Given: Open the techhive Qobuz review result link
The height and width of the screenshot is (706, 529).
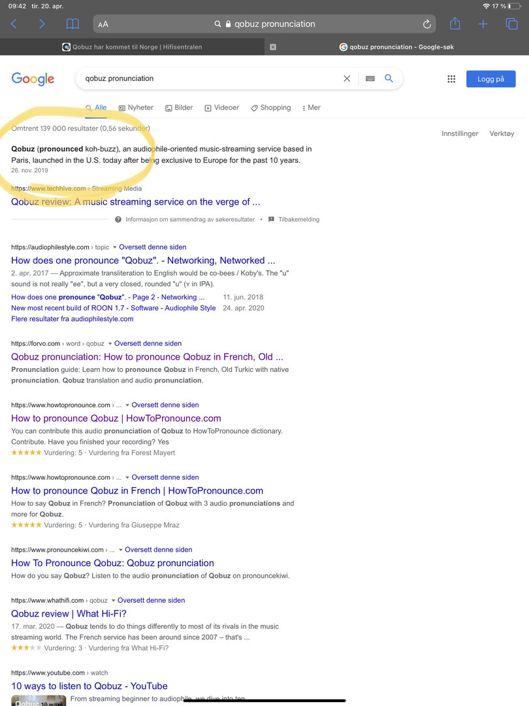Looking at the screenshot, I should (x=135, y=202).
